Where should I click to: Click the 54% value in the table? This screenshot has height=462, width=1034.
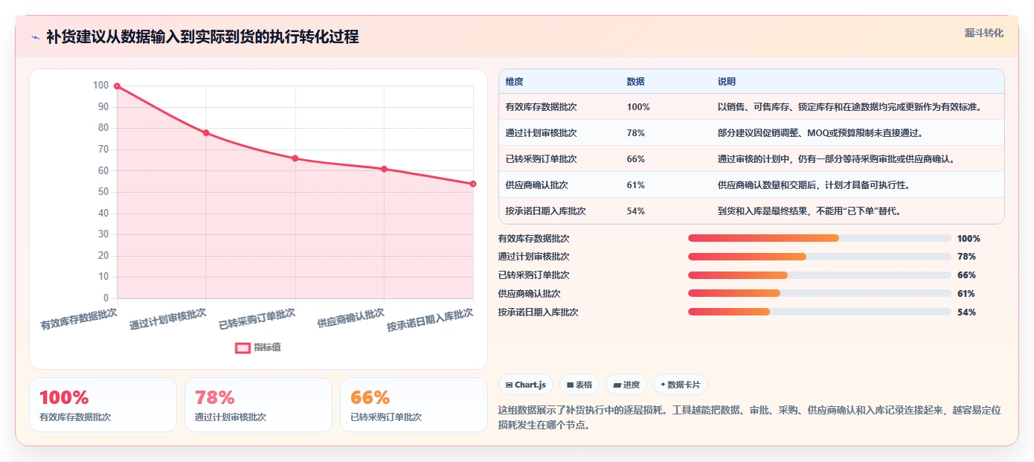[x=636, y=211]
